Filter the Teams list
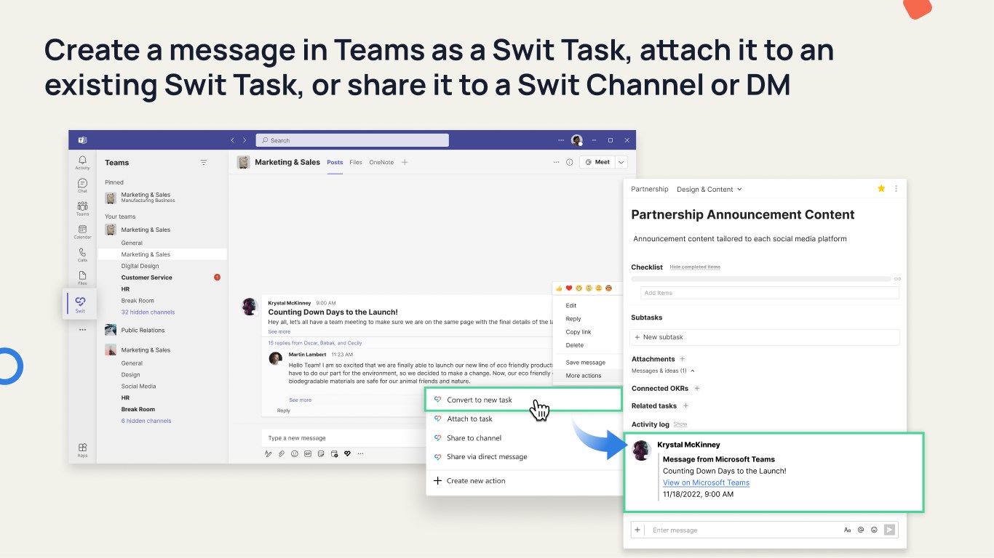Screen dimensions: 994x558 204,163
